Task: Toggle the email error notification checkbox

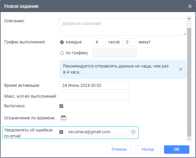Action: pos(61,132)
